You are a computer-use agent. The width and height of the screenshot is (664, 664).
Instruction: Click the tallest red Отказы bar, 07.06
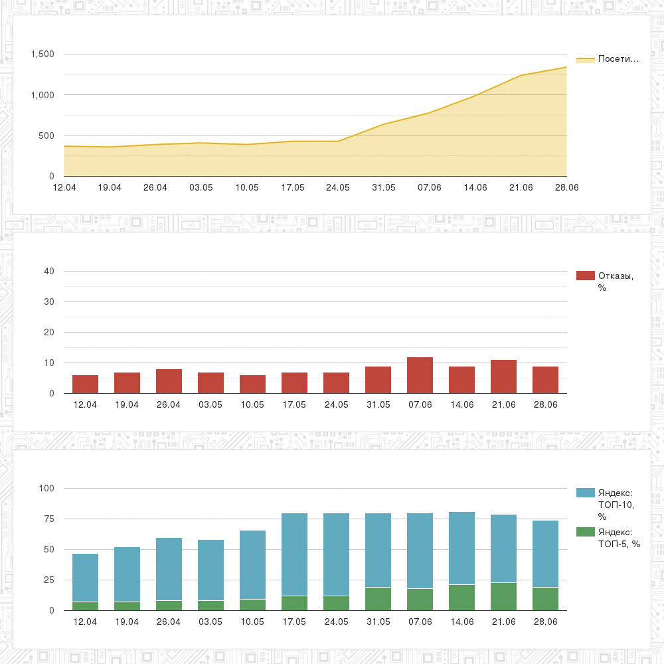(x=420, y=375)
